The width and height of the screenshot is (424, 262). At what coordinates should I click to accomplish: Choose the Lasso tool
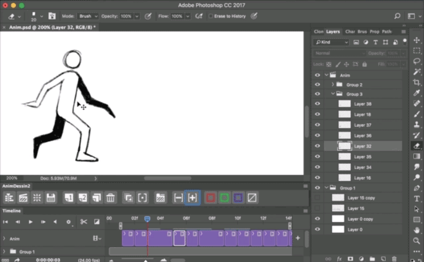[x=417, y=61]
